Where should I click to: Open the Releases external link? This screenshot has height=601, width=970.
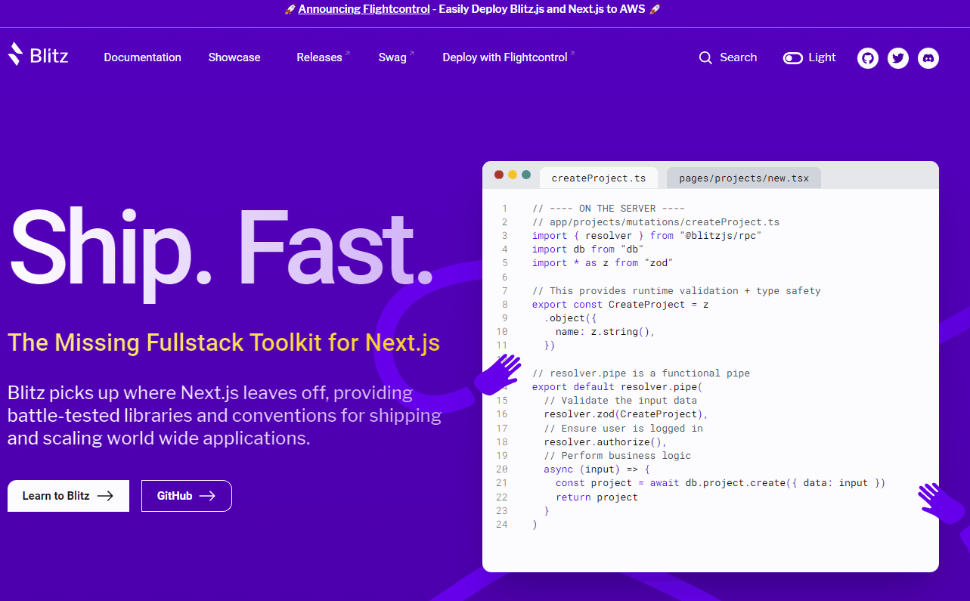pos(319,57)
